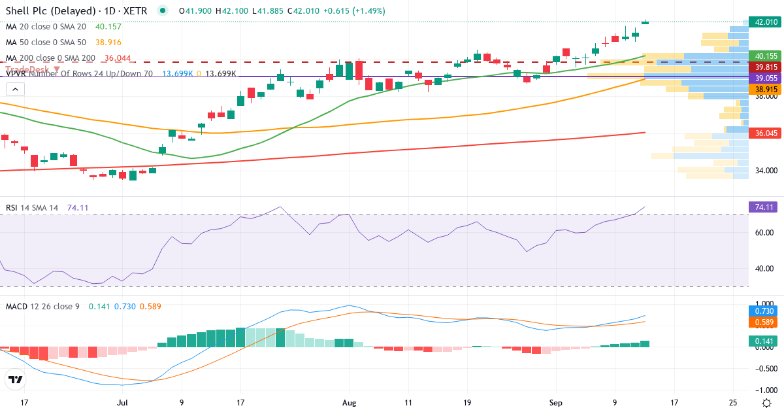Click the MACD legend value 0.730

125,306
